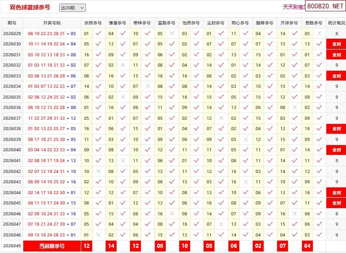Screen dimensions: 346x253
Task: Click the checkmark for 2026048 余晖杀号
Action: (x=98, y=234)
